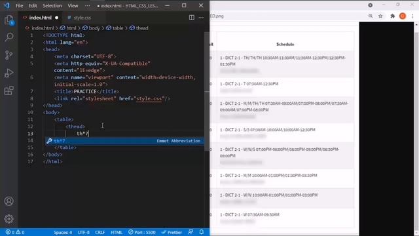Image resolution: width=419 pixels, height=236 pixels.
Task: Open the Selection menu
Action: tap(52, 6)
